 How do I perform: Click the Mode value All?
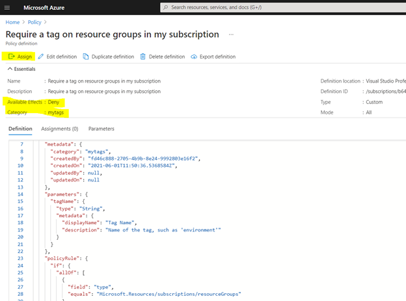(x=369, y=112)
